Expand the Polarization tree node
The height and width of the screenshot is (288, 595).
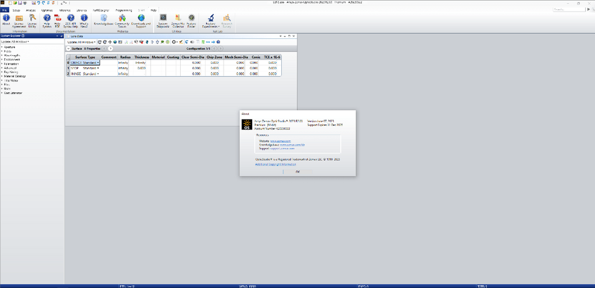tap(2, 64)
